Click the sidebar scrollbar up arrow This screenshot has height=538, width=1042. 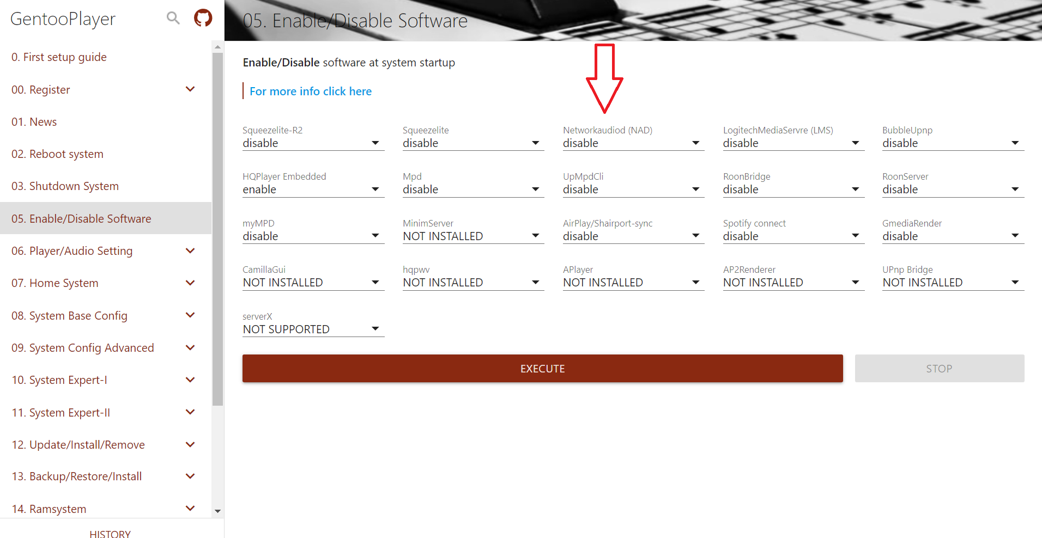pos(218,47)
